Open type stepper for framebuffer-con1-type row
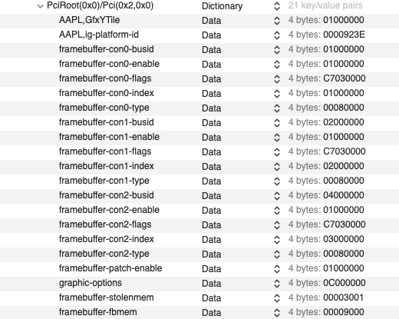 pos(277,181)
